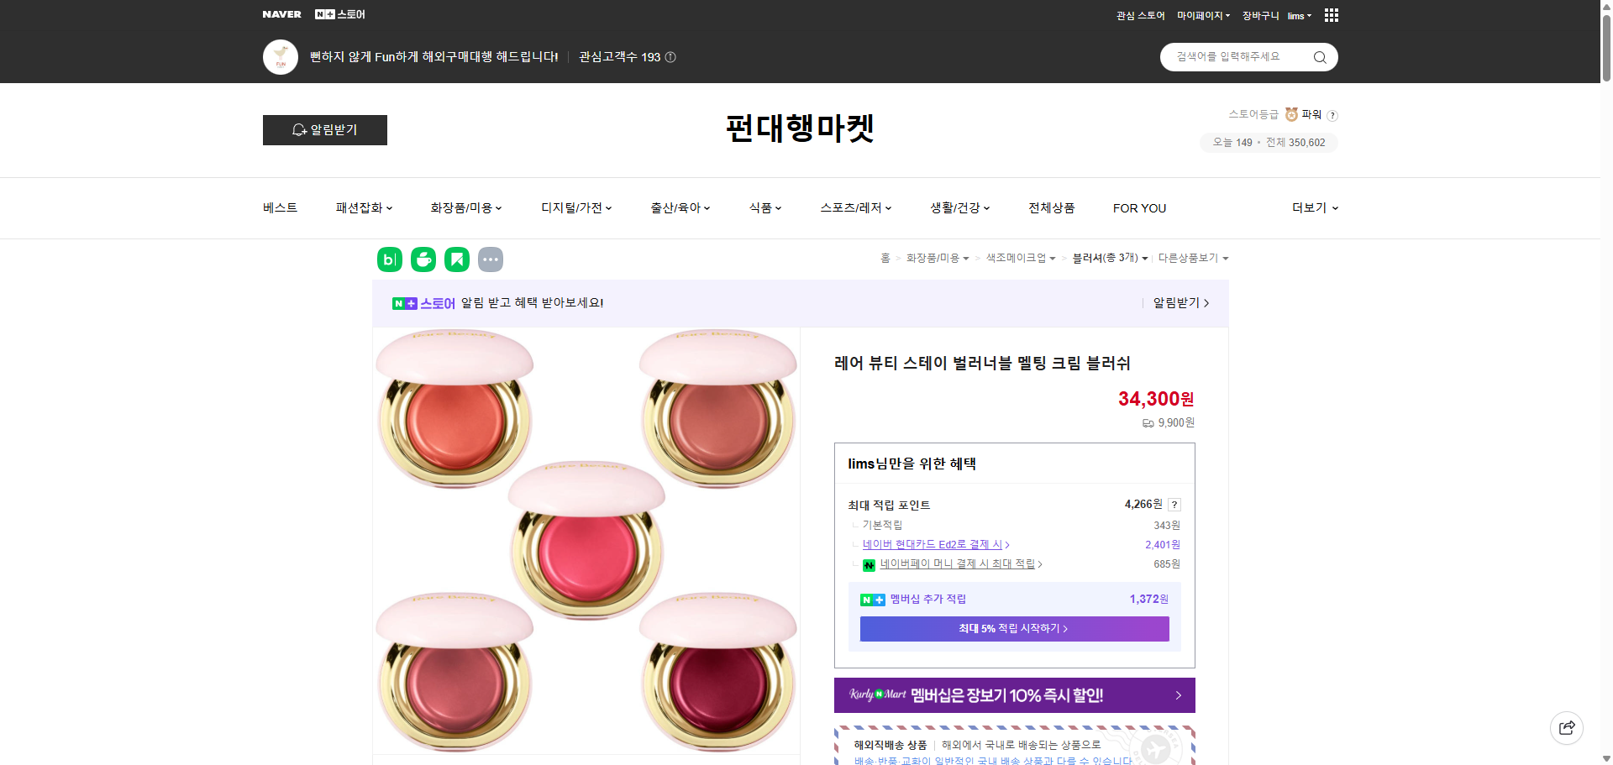Image resolution: width=1613 pixels, height=765 pixels.
Task: Click the search magnifier icon
Action: click(1319, 56)
